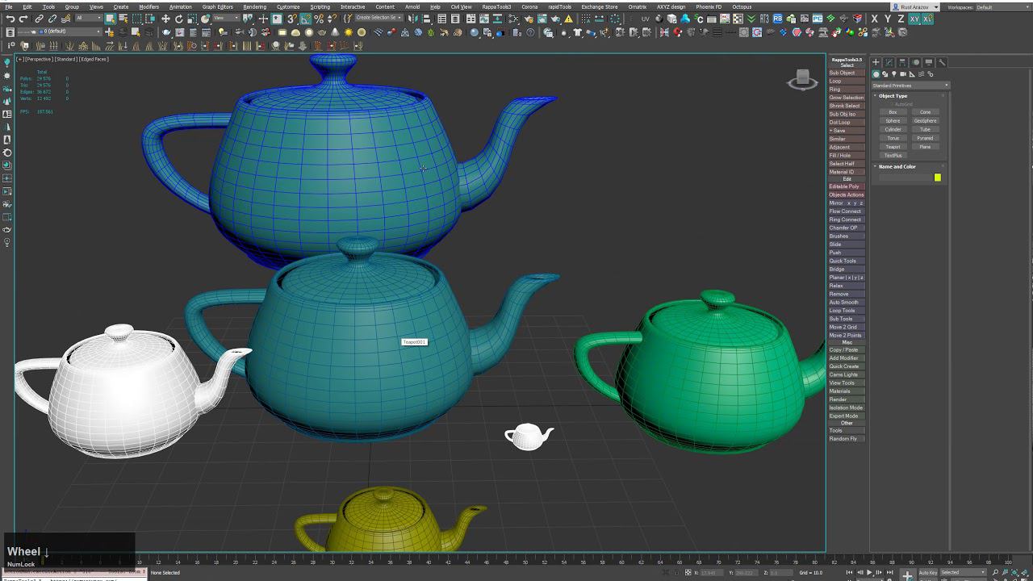Open the Standard Primitives dropdown
1033x581 pixels.
coord(910,86)
